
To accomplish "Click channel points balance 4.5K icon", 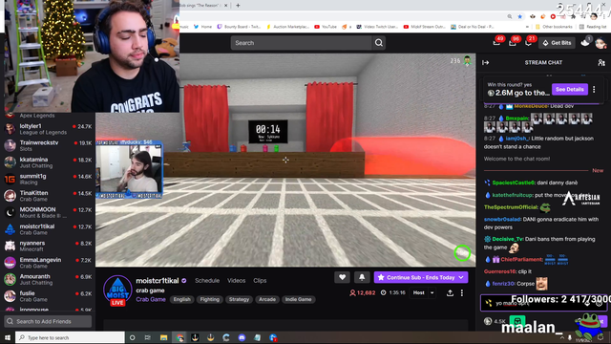I will click(495, 321).
